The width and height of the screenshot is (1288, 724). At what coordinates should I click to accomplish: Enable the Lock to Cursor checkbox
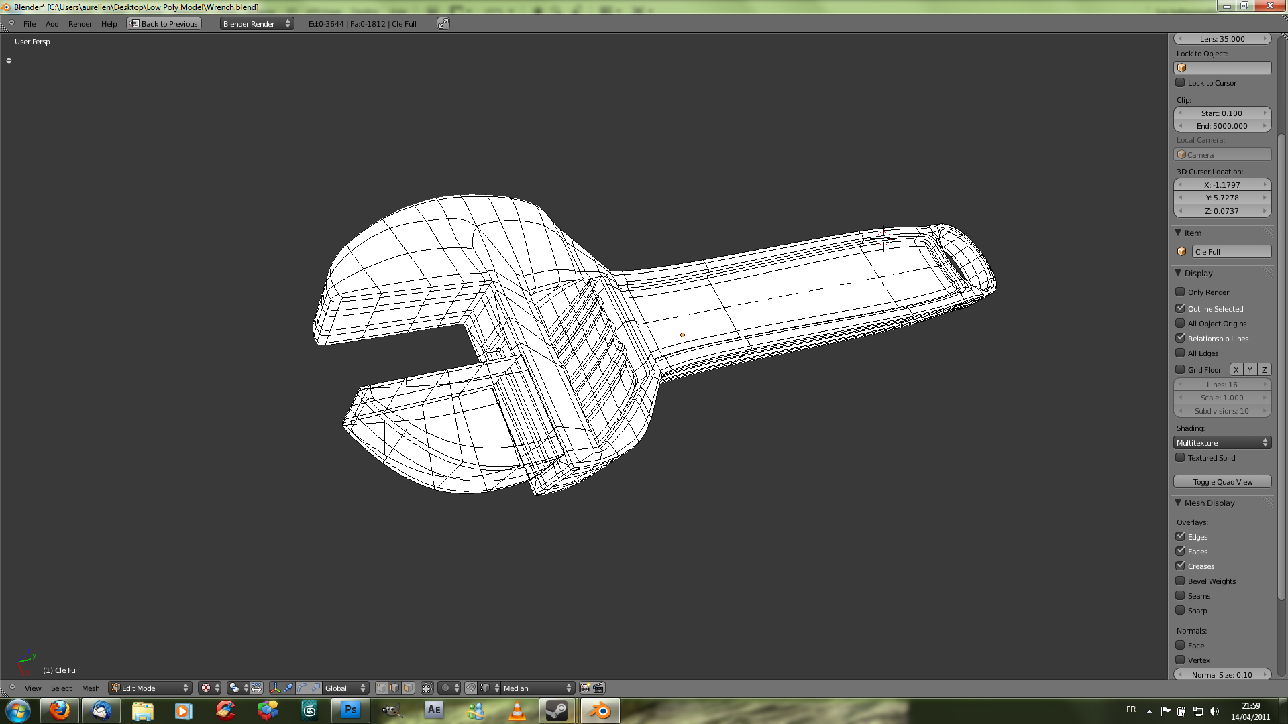tap(1180, 82)
